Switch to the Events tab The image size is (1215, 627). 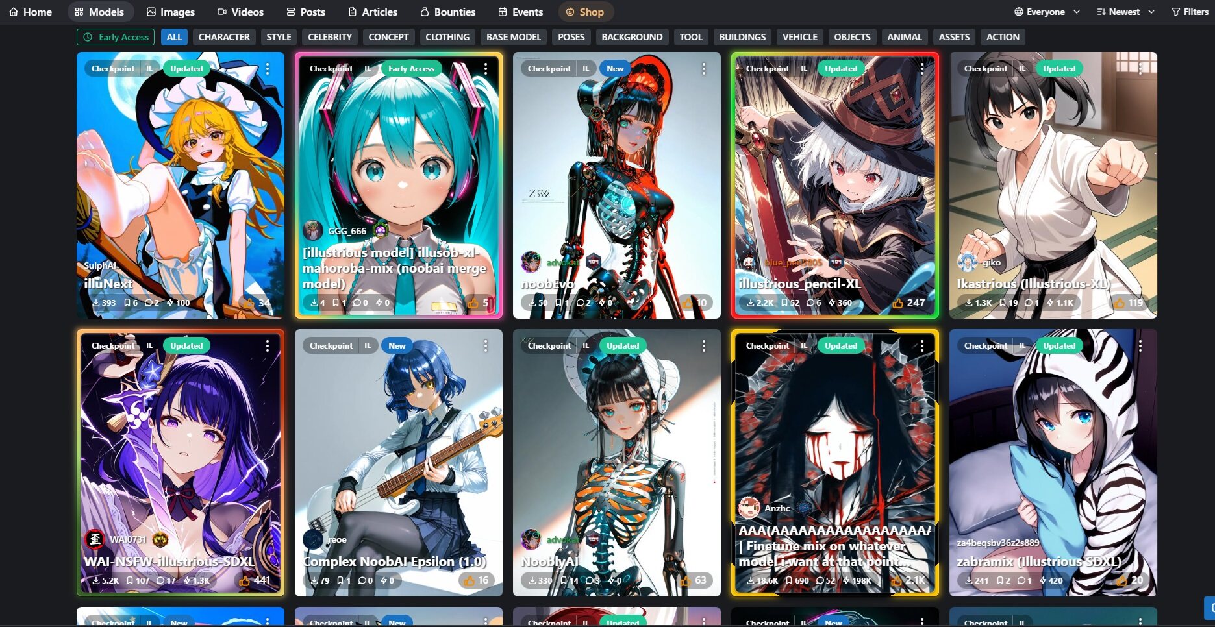pyautogui.click(x=520, y=12)
